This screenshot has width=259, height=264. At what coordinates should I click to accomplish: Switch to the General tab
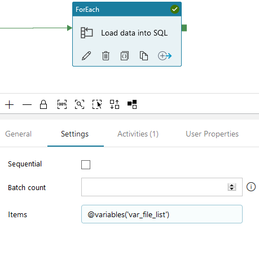(19, 134)
